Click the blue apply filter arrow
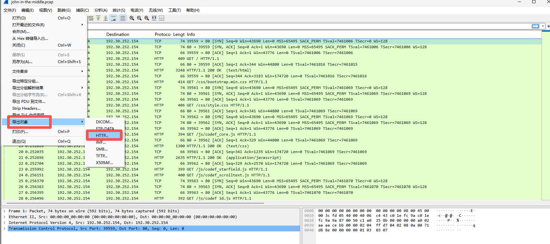Screen dimensions: 550x244 pos(535,26)
